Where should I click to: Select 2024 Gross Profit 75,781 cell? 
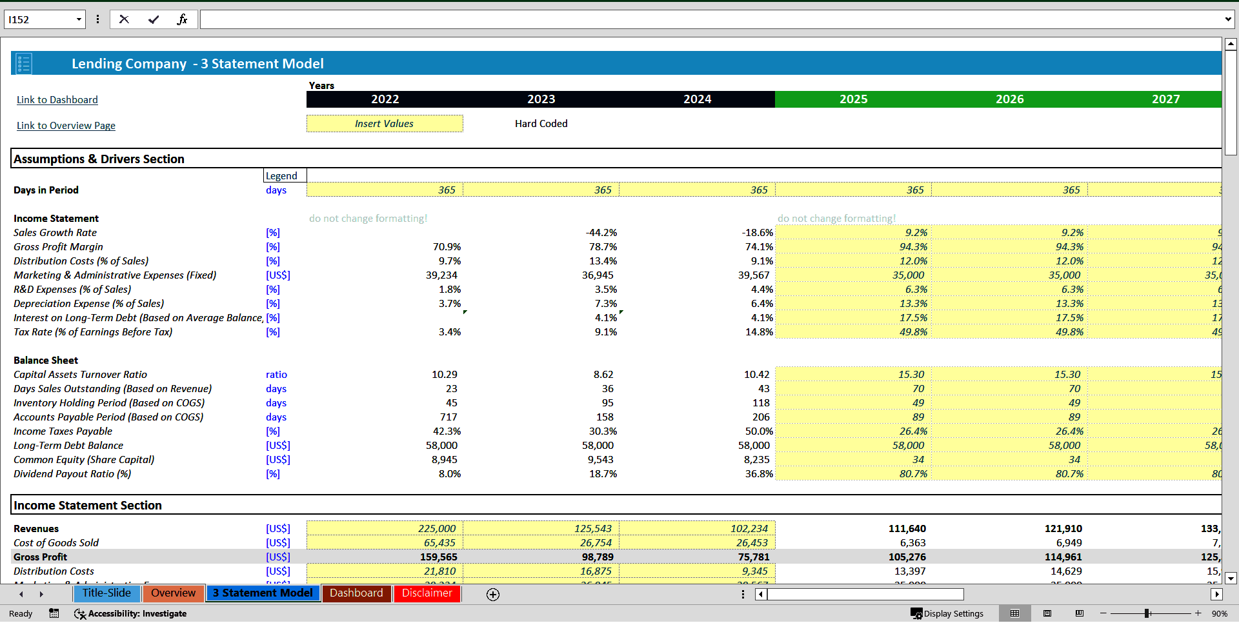(697, 557)
